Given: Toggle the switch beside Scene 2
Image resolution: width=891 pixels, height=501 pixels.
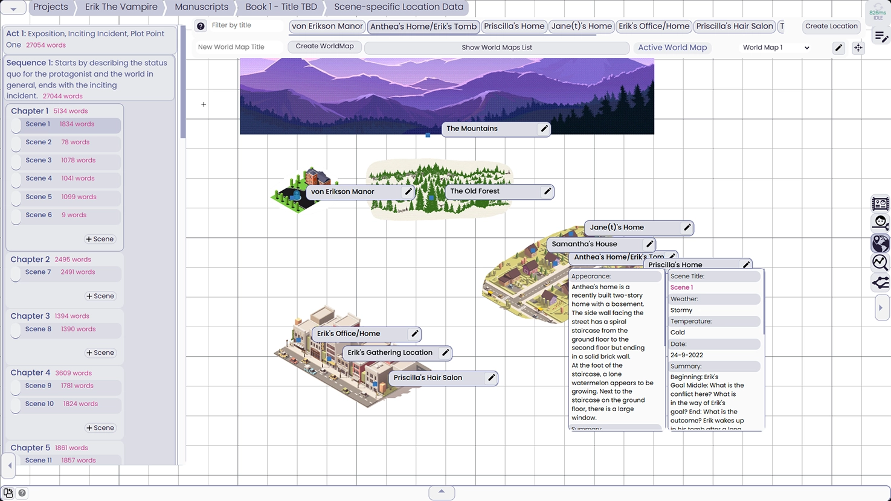Looking at the screenshot, I should pyautogui.click(x=16, y=143).
